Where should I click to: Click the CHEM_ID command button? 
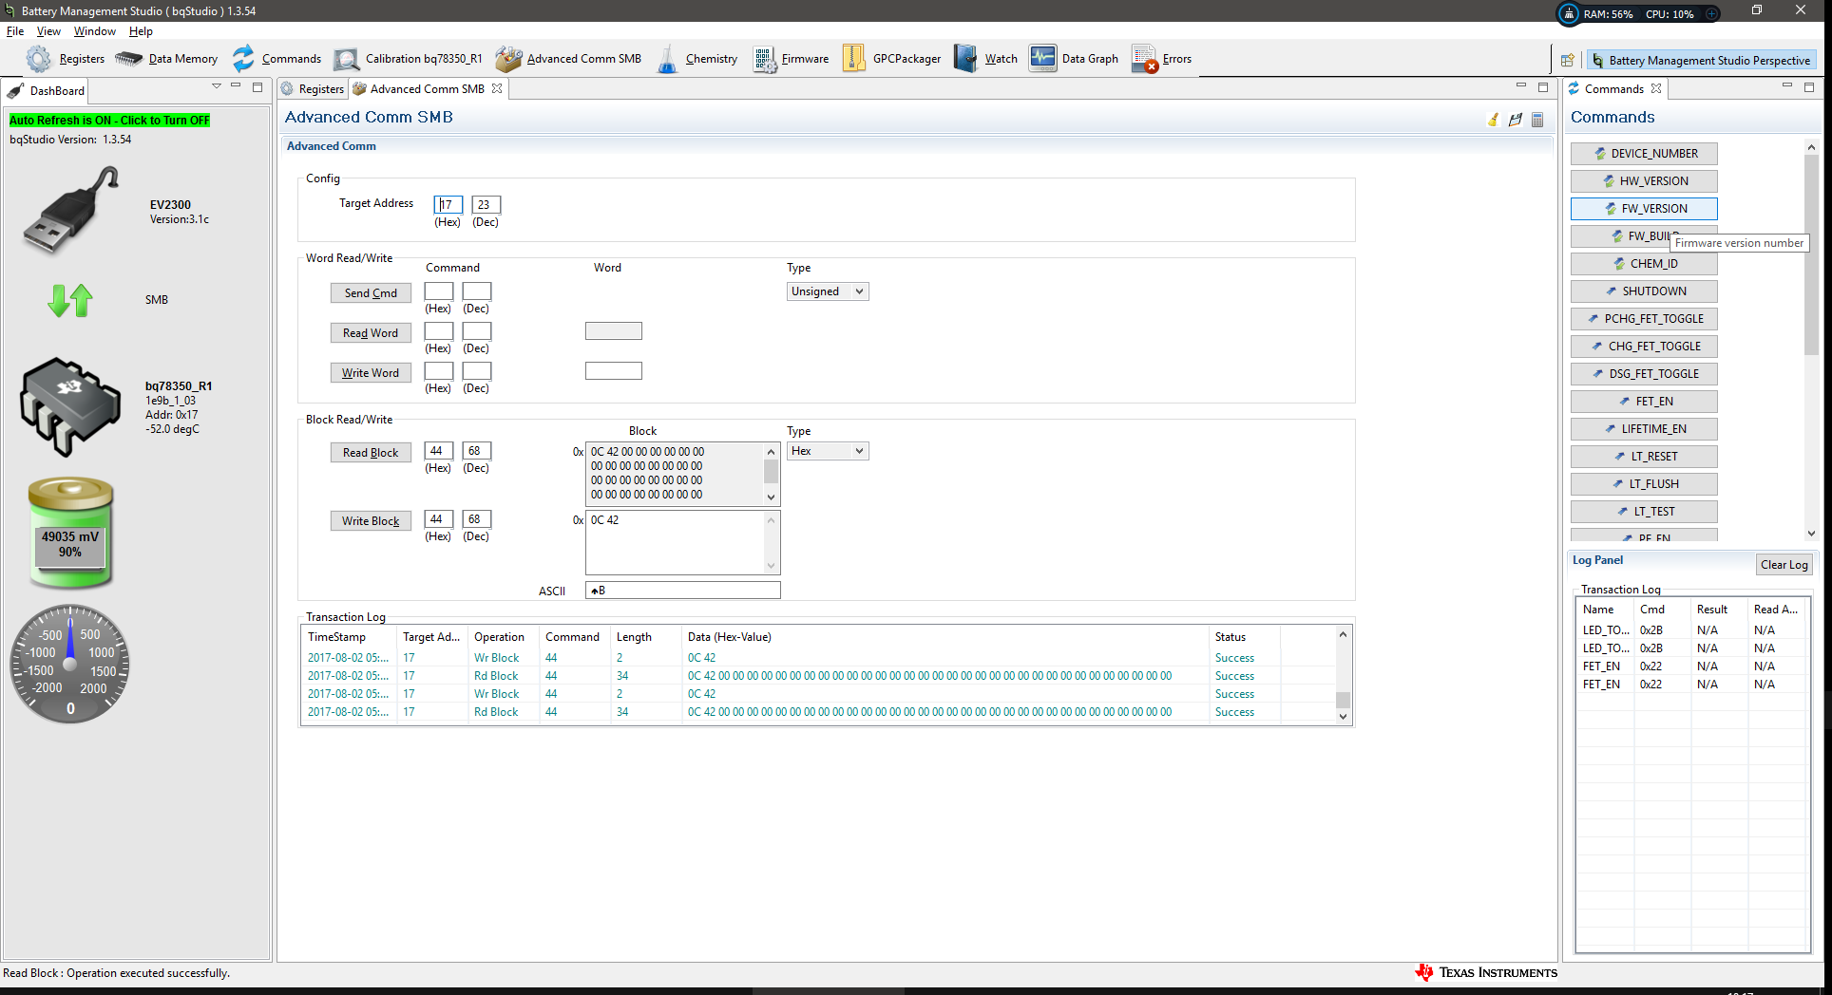(x=1644, y=264)
